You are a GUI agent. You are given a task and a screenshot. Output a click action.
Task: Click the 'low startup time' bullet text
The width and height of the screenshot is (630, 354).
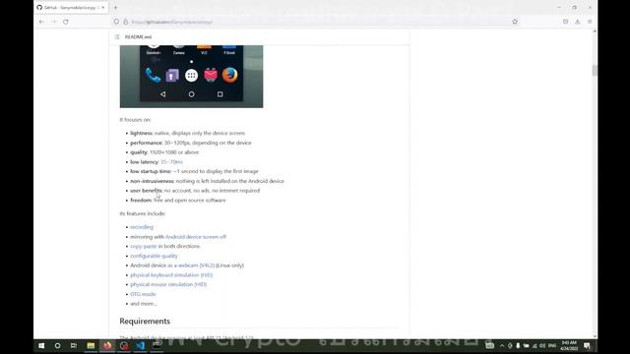[194, 171]
